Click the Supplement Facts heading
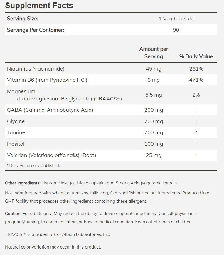224x255 pixels. tap(39, 6)
